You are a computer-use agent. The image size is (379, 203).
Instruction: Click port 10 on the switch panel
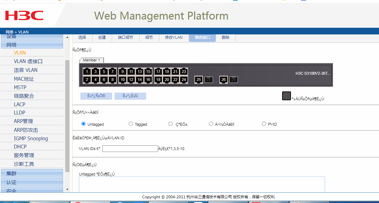pyautogui.click(x=123, y=80)
